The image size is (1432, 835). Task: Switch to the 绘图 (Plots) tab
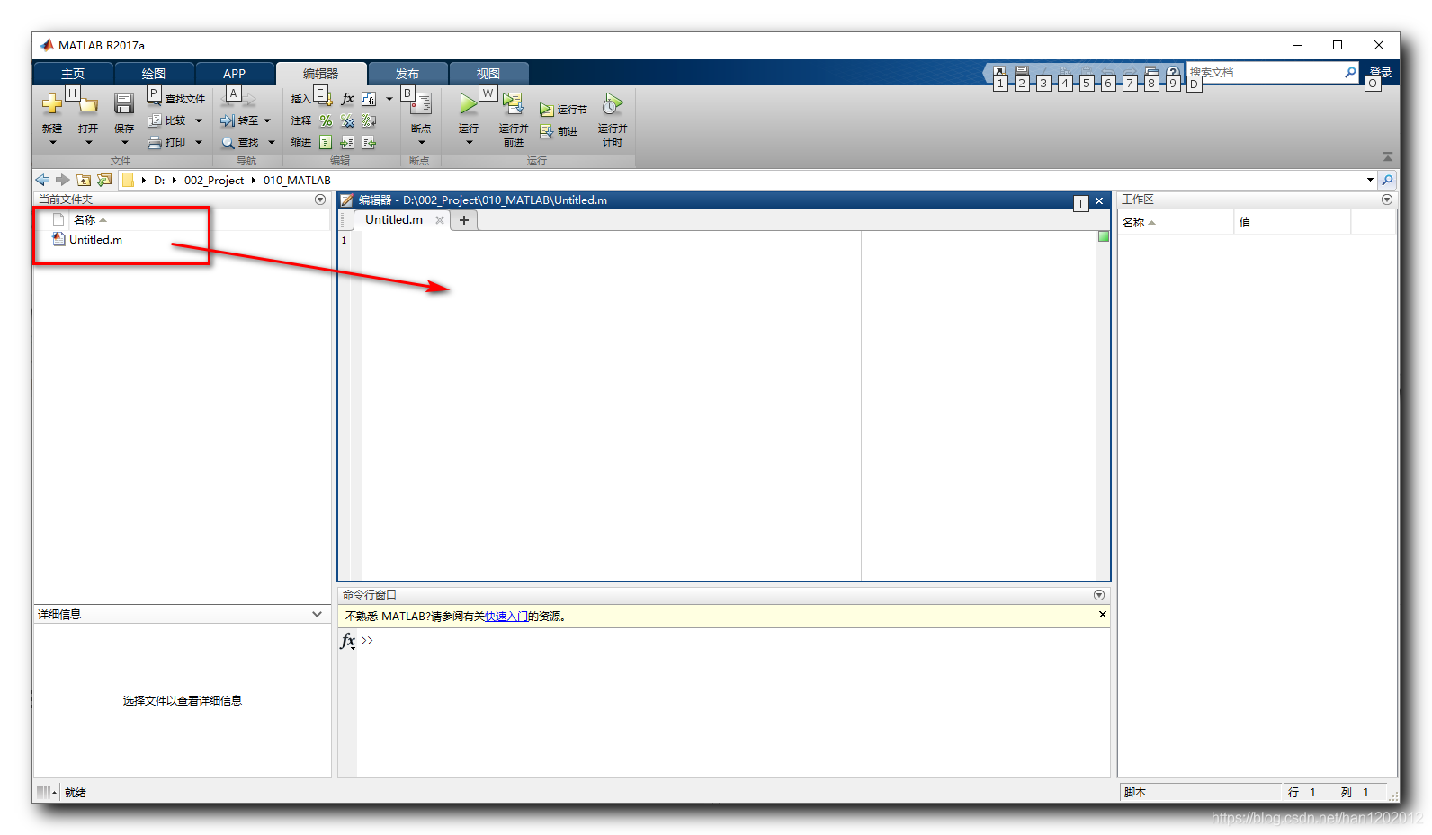click(153, 74)
